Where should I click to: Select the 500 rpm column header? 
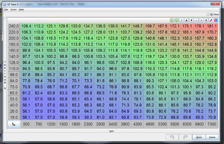[26, 124]
